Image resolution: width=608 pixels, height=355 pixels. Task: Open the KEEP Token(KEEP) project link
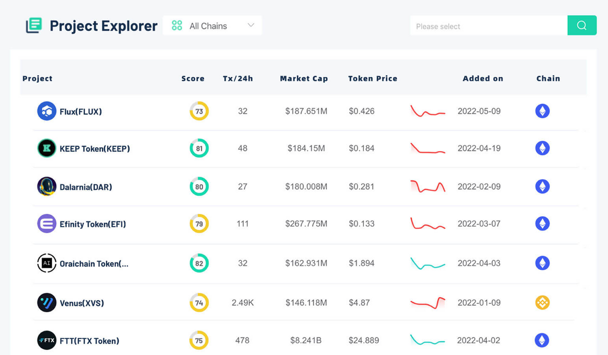click(x=95, y=149)
